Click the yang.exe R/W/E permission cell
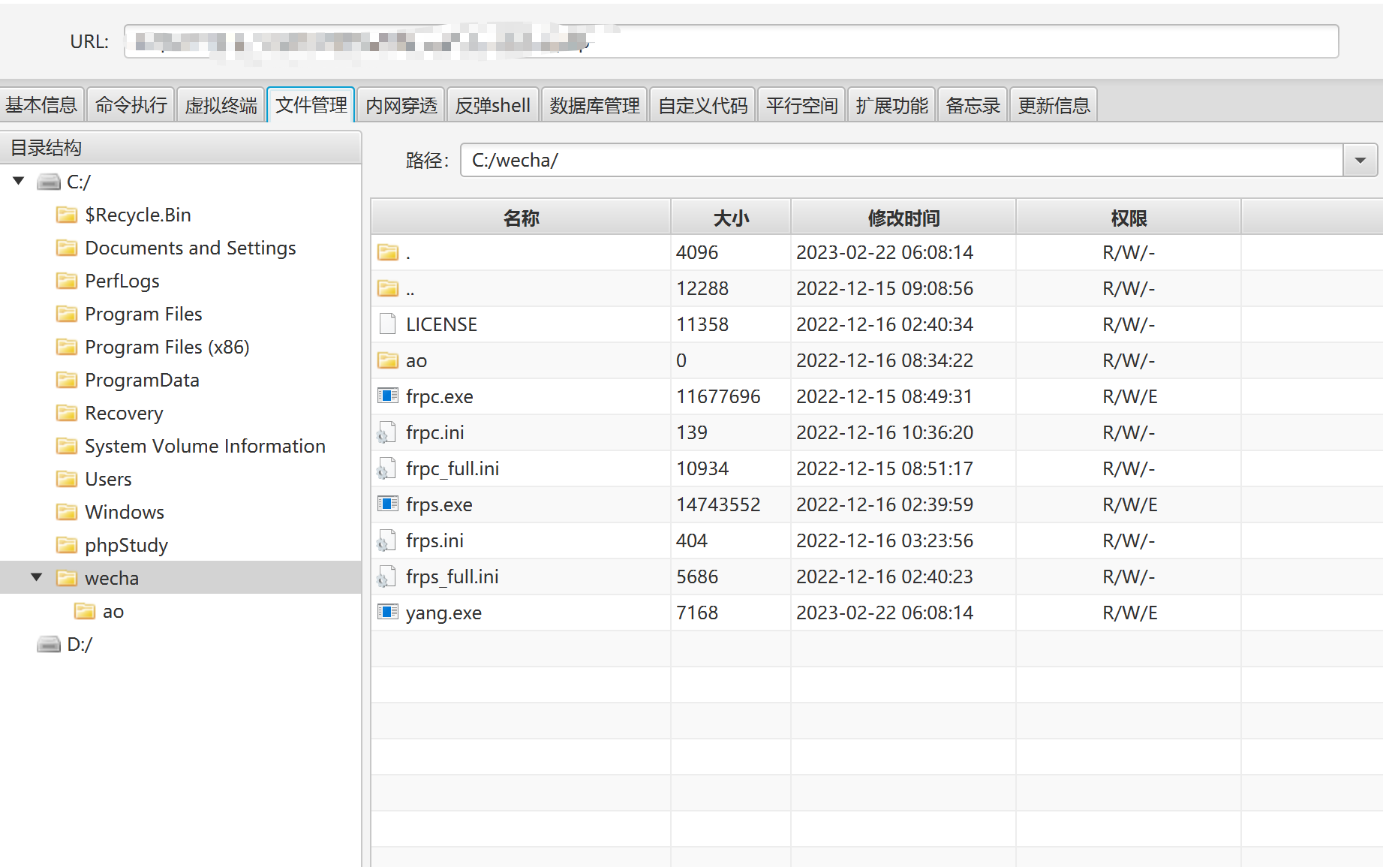 (1129, 613)
